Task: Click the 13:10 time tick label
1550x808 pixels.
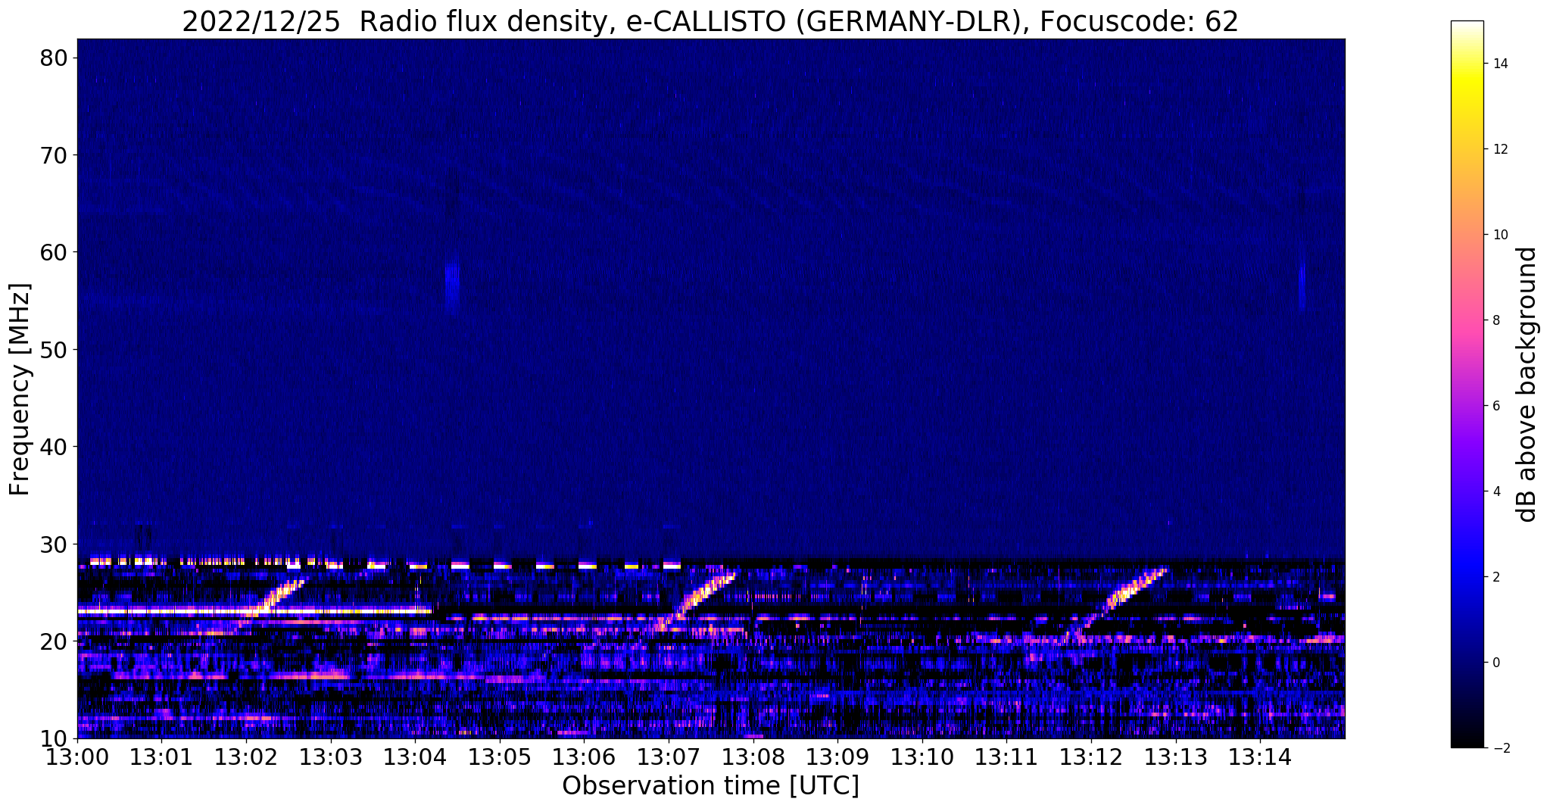Action: (x=923, y=757)
